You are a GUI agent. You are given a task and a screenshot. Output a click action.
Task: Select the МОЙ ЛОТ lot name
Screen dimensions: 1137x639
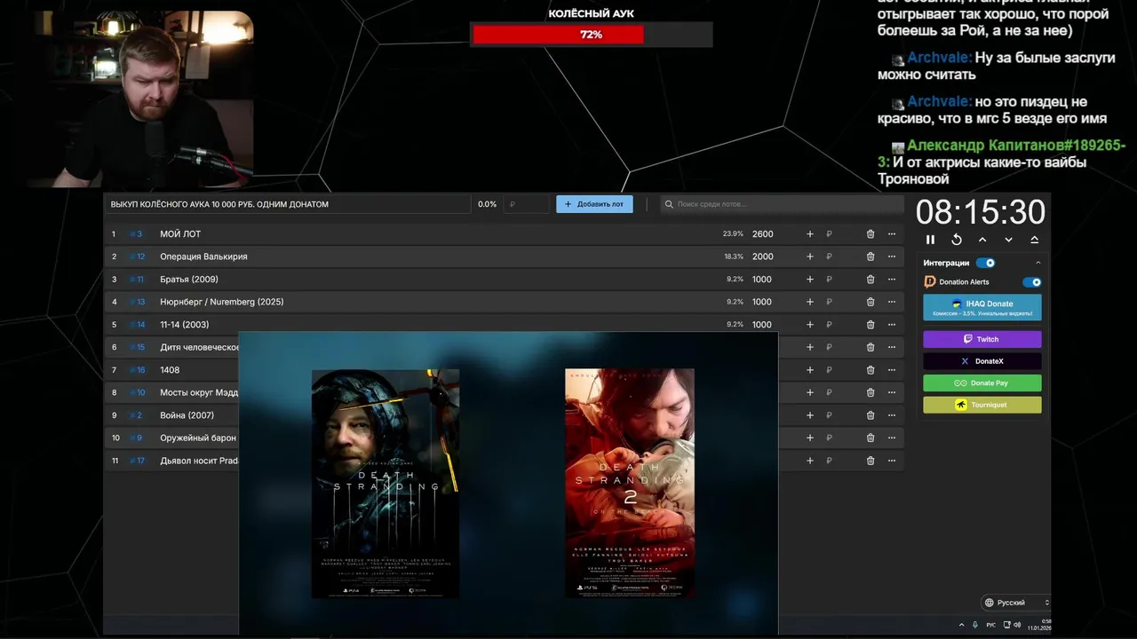[180, 234]
